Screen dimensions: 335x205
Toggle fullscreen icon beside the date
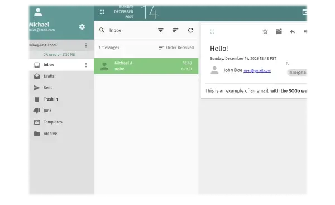click(102, 12)
